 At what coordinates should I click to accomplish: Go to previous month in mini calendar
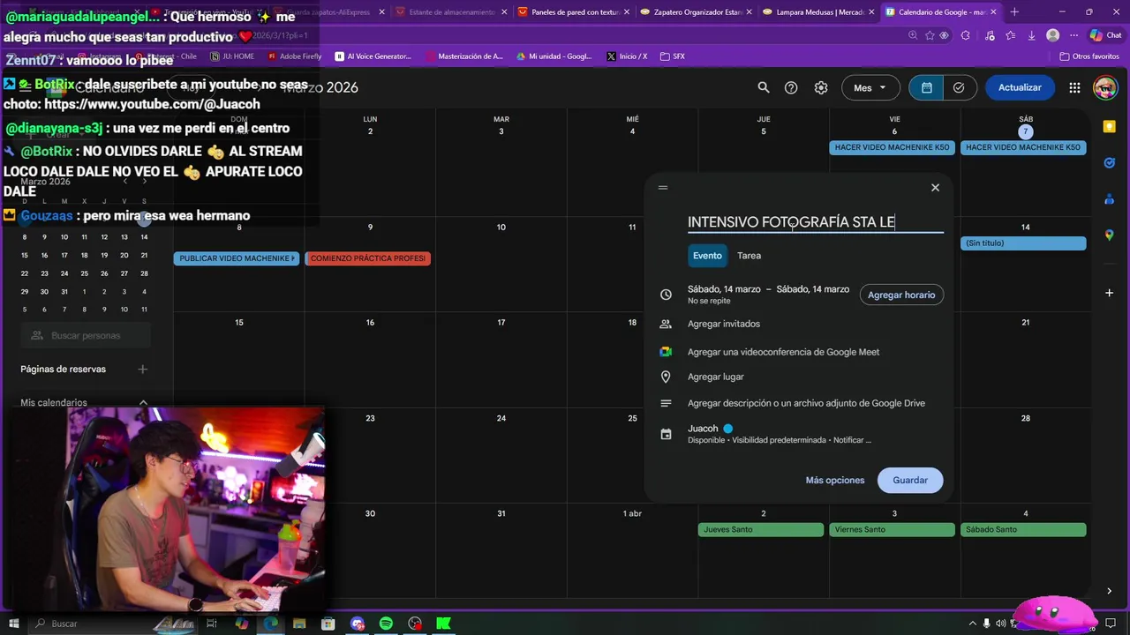pyautogui.click(x=124, y=181)
